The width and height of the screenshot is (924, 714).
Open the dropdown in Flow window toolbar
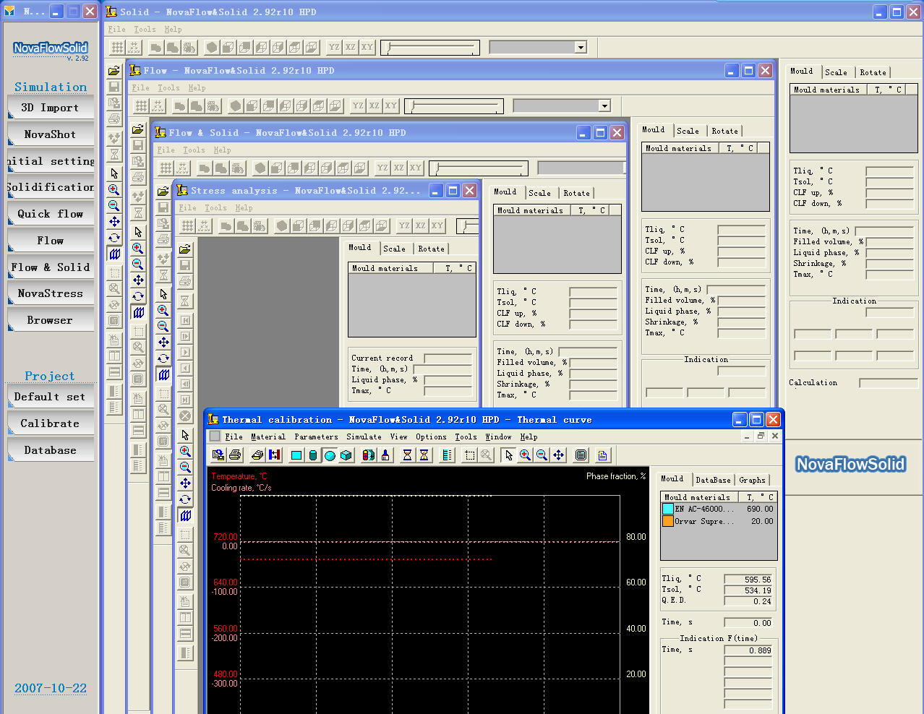(x=604, y=106)
